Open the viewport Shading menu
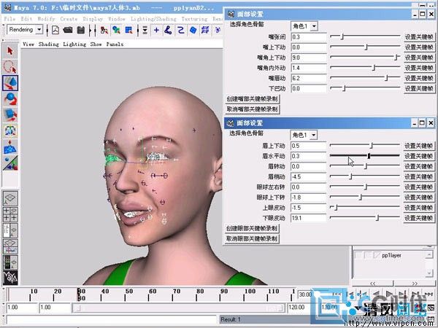Screen dimensions: 438x328 click(49, 44)
